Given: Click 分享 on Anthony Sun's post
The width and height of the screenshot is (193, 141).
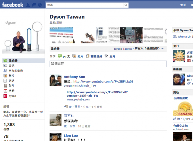Looking at the screenshot, I should point(86,107).
